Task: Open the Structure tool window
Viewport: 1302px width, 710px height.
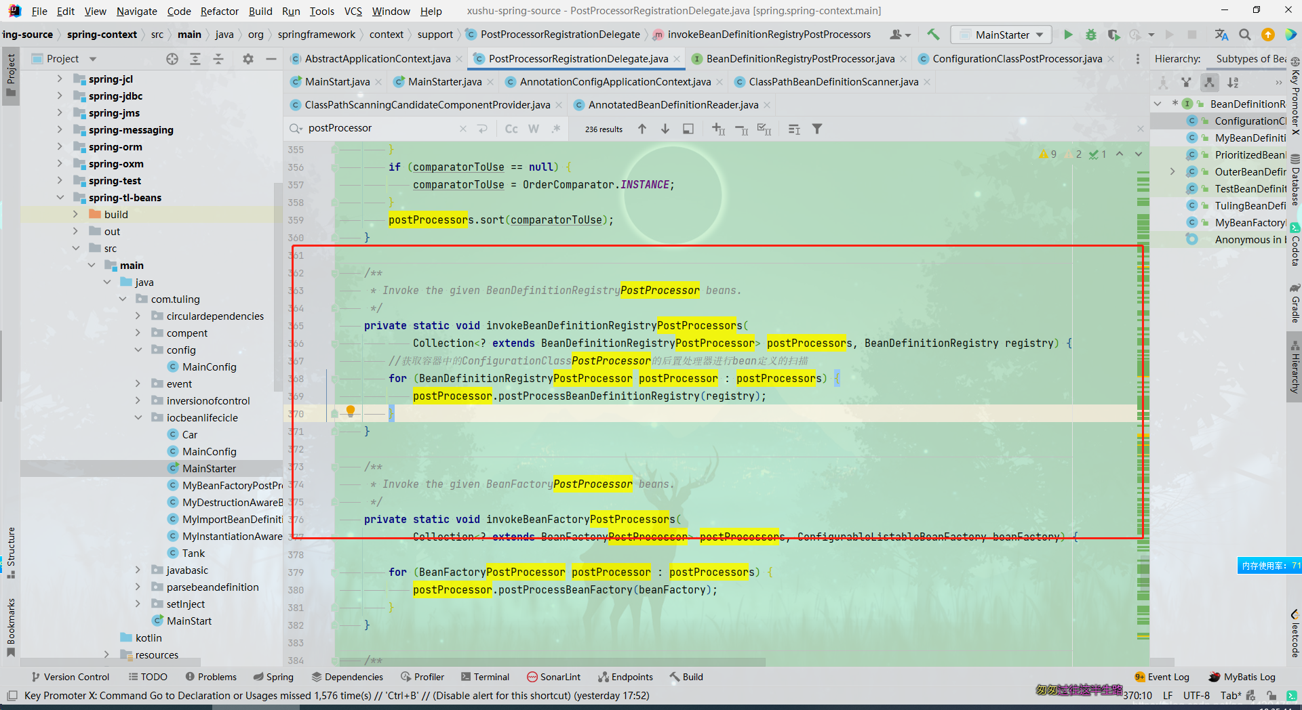Action: (x=11, y=552)
